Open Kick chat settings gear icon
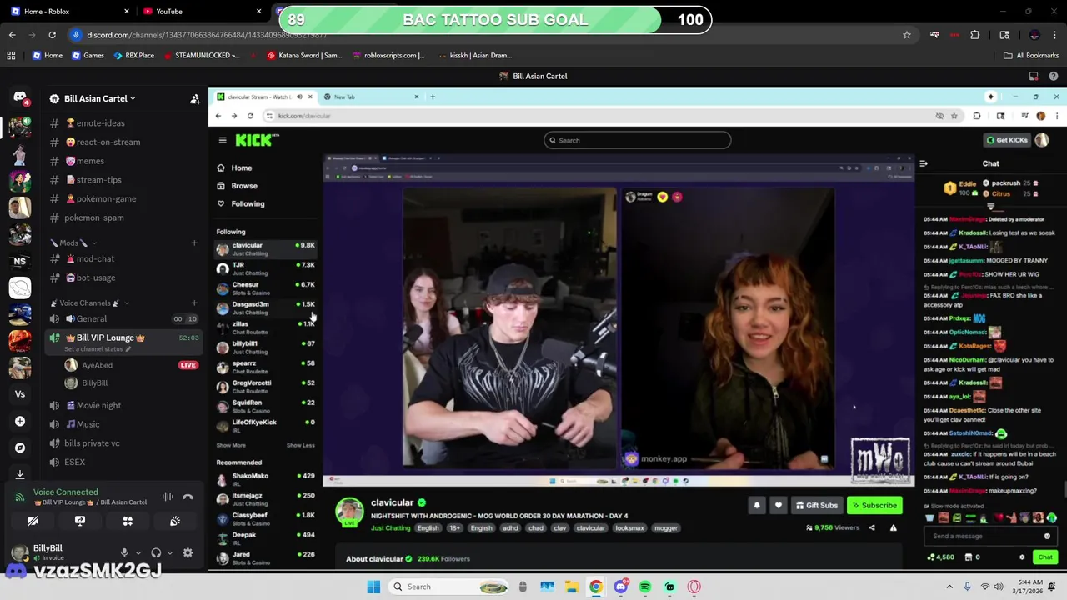The image size is (1067, 600). tap(1022, 557)
